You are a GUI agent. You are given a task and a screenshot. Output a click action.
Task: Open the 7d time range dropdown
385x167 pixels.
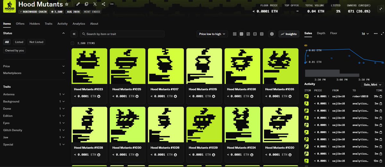[365, 33]
